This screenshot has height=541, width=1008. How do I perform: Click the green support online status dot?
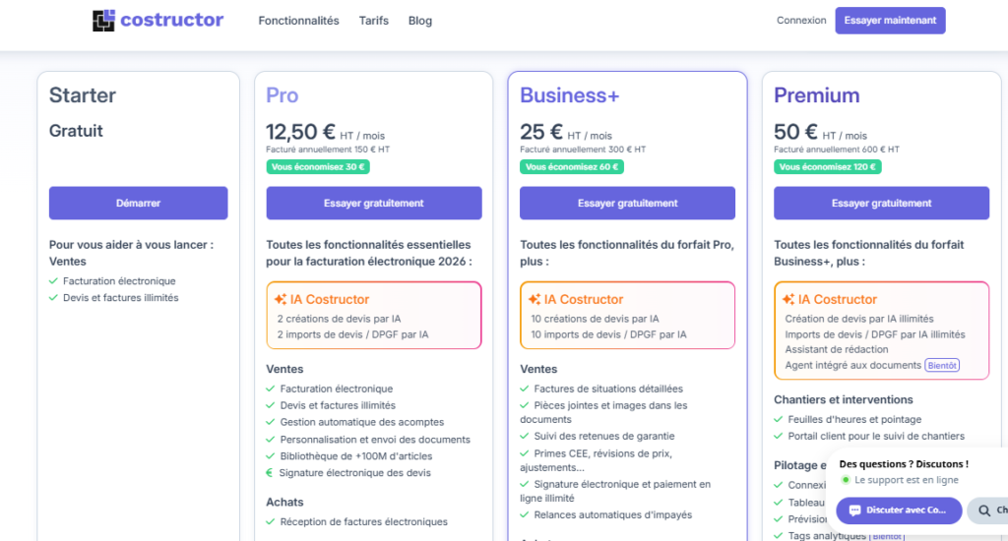pos(846,480)
